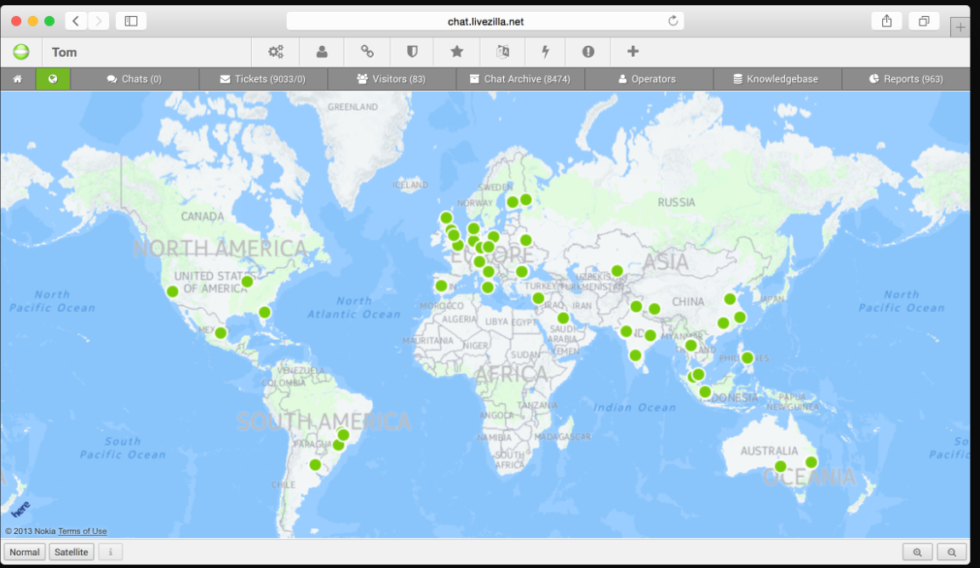Click the lightning bolt events icon
This screenshot has width=980, height=568.
(x=546, y=52)
